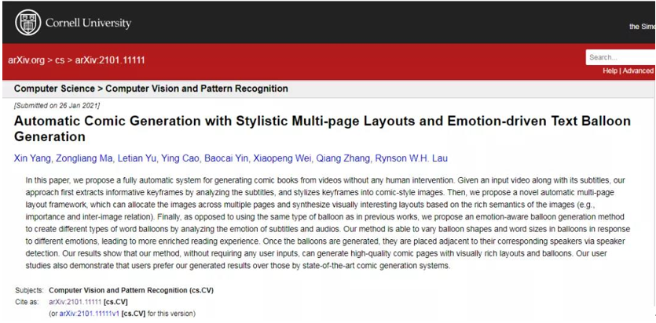
Task: Click the 'Submitted on 26 Jan 2021' text
Action: coord(57,105)
